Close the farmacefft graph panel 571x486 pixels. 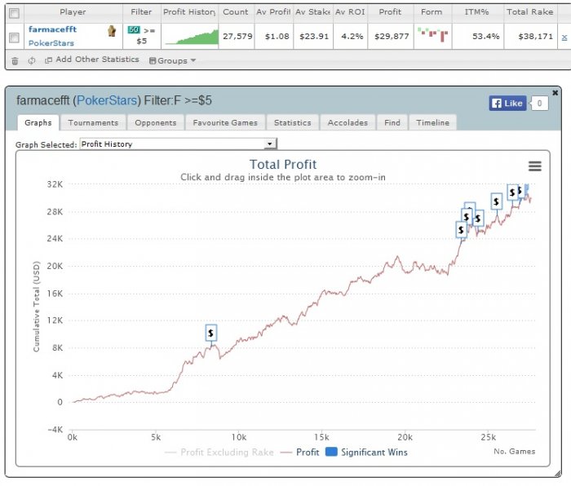(x=555, y=93)
